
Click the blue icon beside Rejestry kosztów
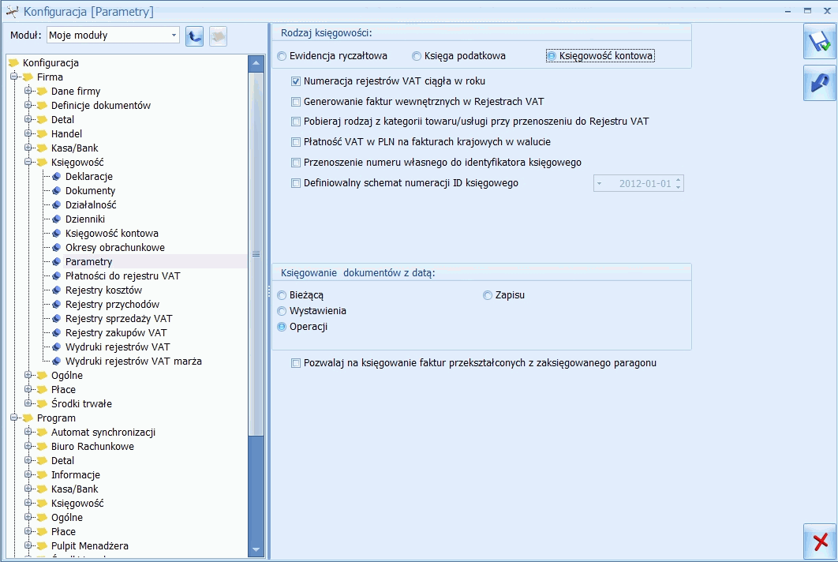coord(56,290)
